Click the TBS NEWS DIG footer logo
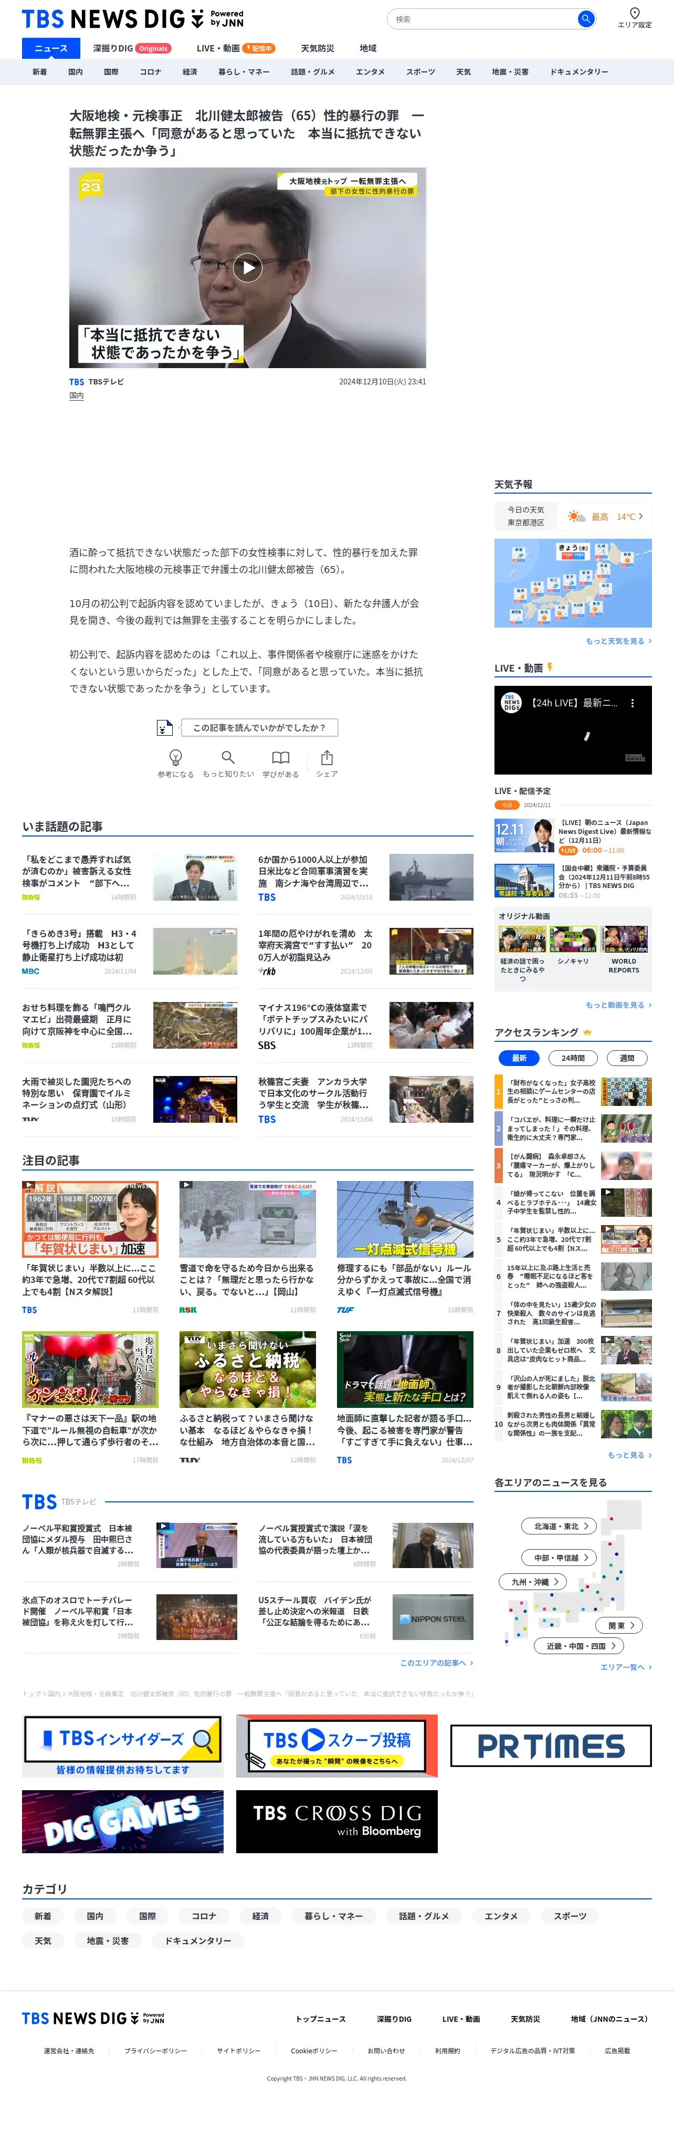 tap(93, 2018)
